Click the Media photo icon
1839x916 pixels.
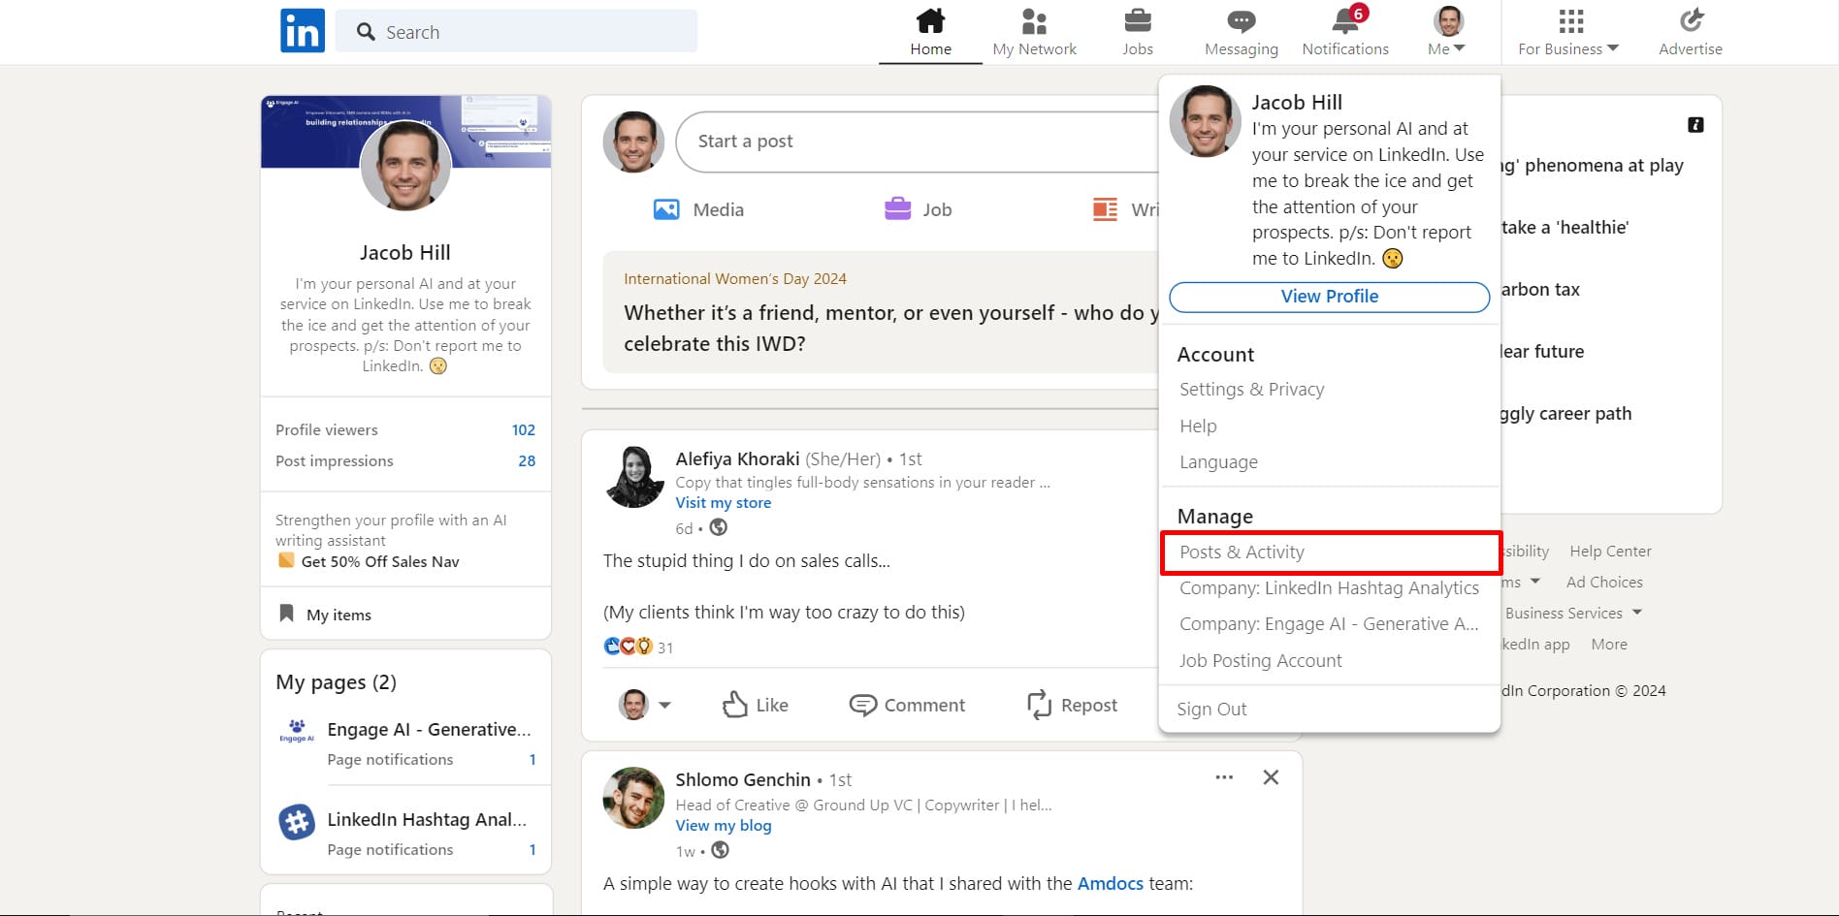coord(666,209)
